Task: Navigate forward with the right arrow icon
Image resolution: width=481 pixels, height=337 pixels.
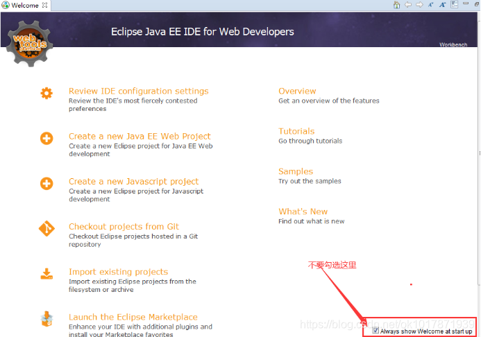Action: 419,5
